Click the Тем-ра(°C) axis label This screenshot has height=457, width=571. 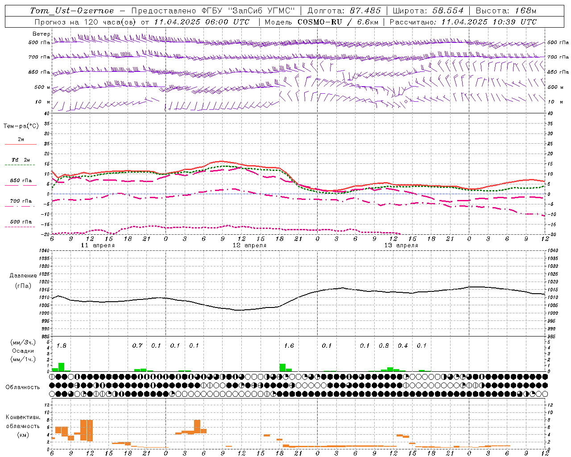pyautogui.click(x=21, y=126)
